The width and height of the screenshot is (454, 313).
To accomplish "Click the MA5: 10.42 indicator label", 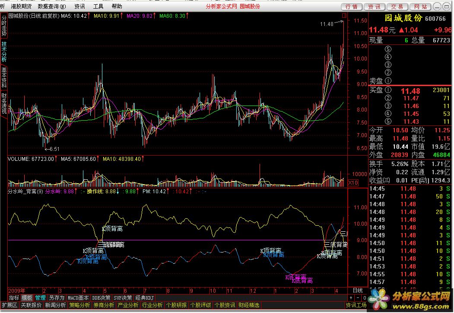I will pyautogui.click(x=75, y=16).
